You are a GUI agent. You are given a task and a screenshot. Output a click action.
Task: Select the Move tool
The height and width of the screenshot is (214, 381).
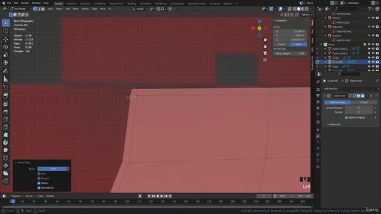tap(5, 39)
